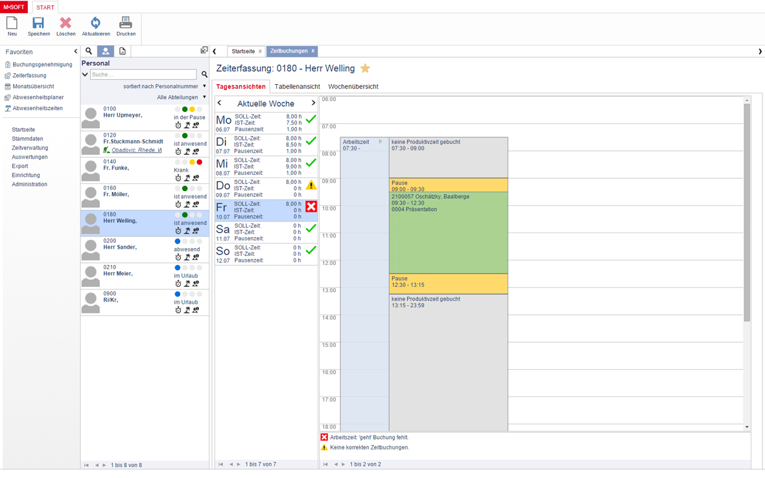Switch to the person list view toggle
The width and height of the screenshot is (765, 478).
106,51
